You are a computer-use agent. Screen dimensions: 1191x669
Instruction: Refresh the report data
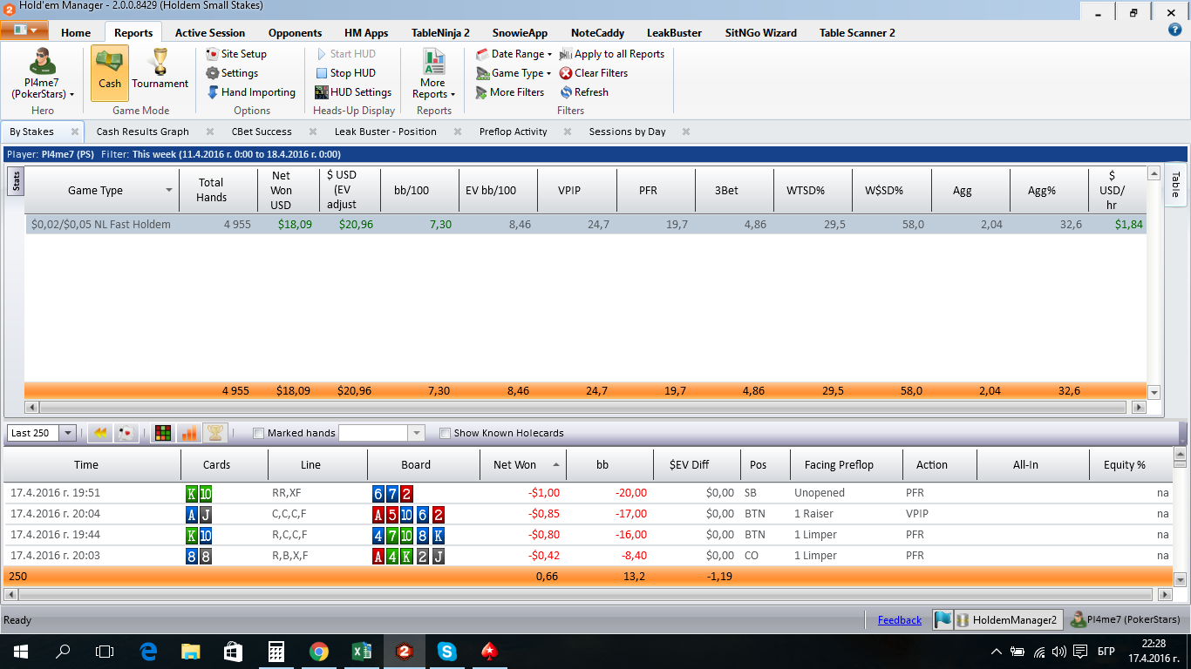584,92
